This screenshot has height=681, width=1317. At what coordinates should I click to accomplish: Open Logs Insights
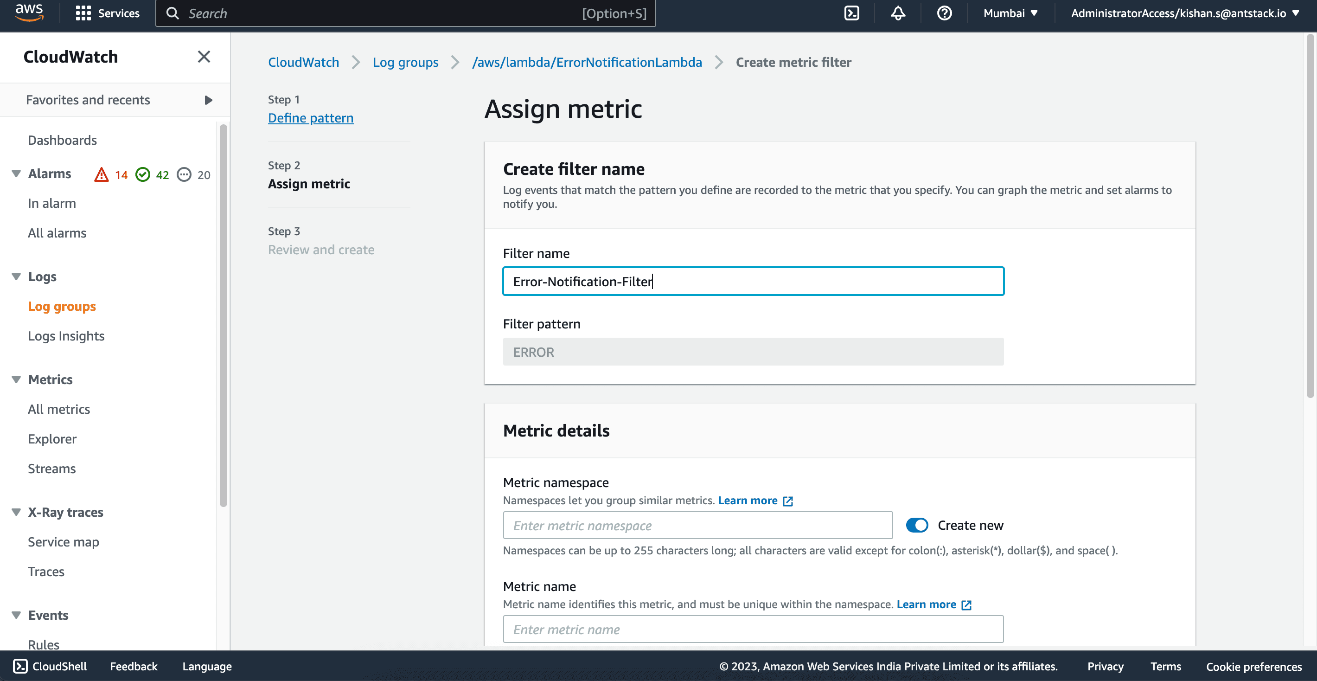pos(66,336)
